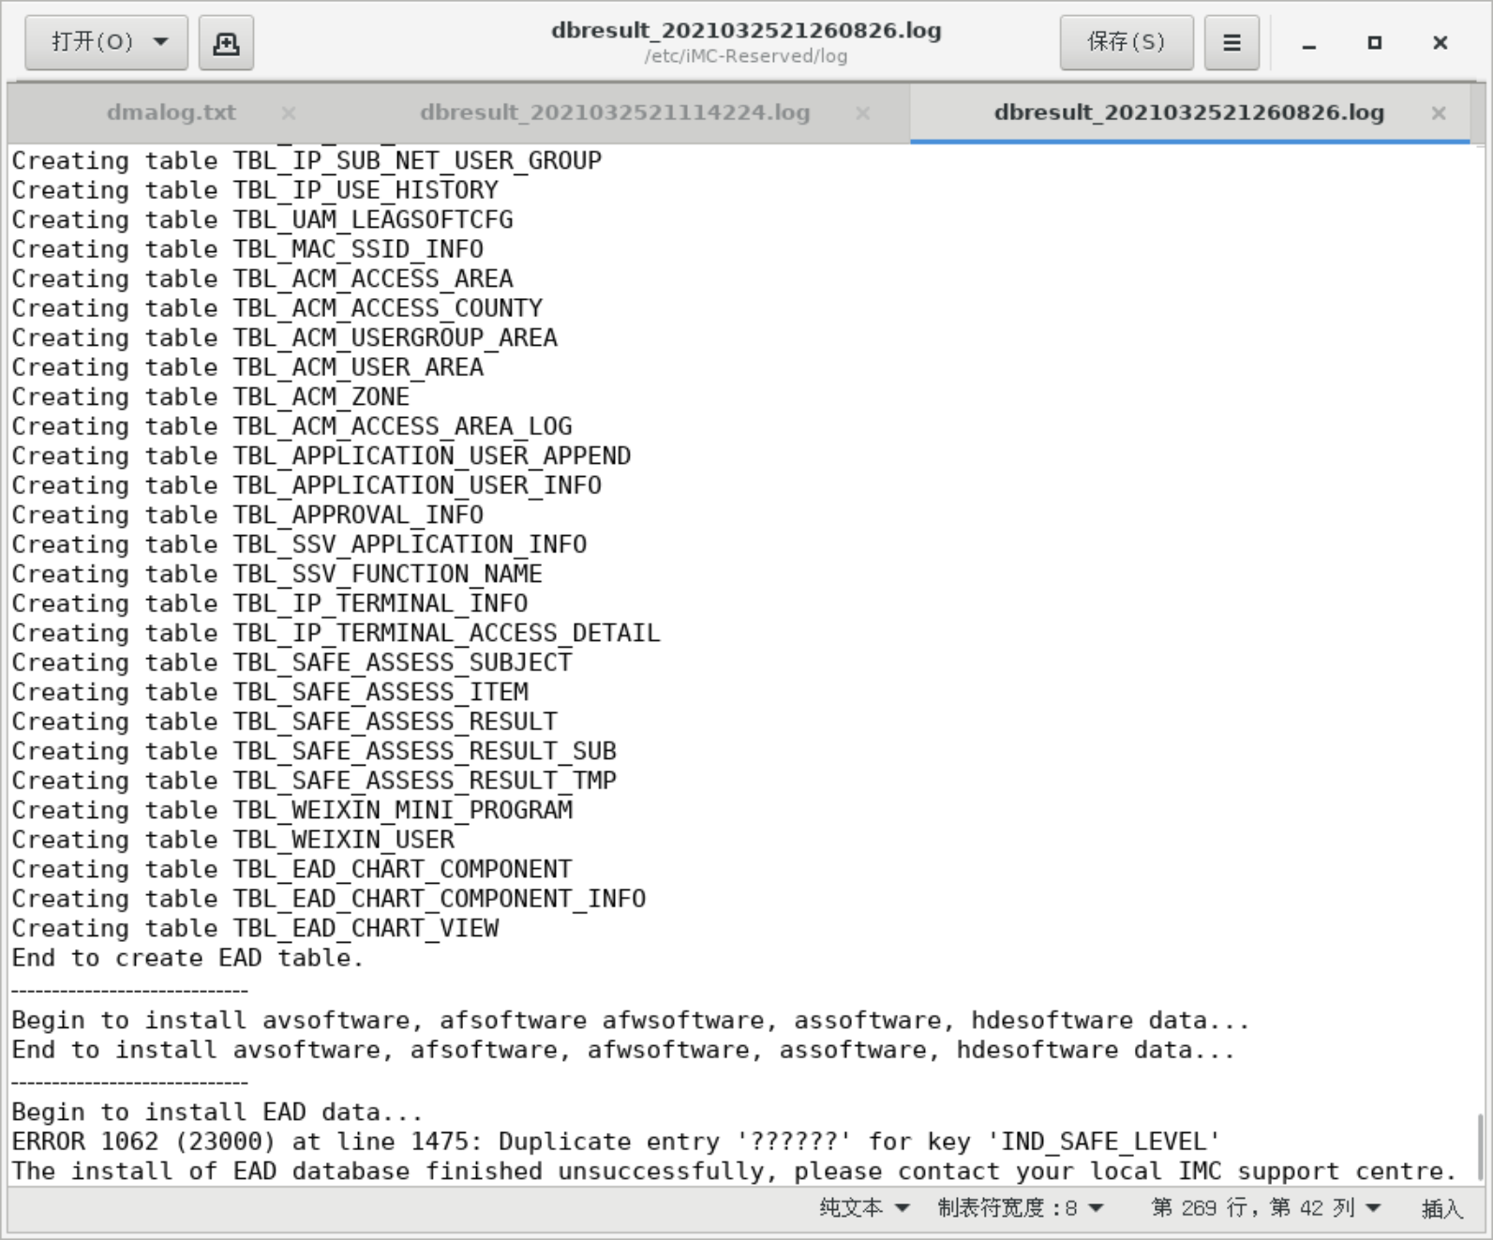Switch to the dmalog.txt tab

[x=171, y=112]
